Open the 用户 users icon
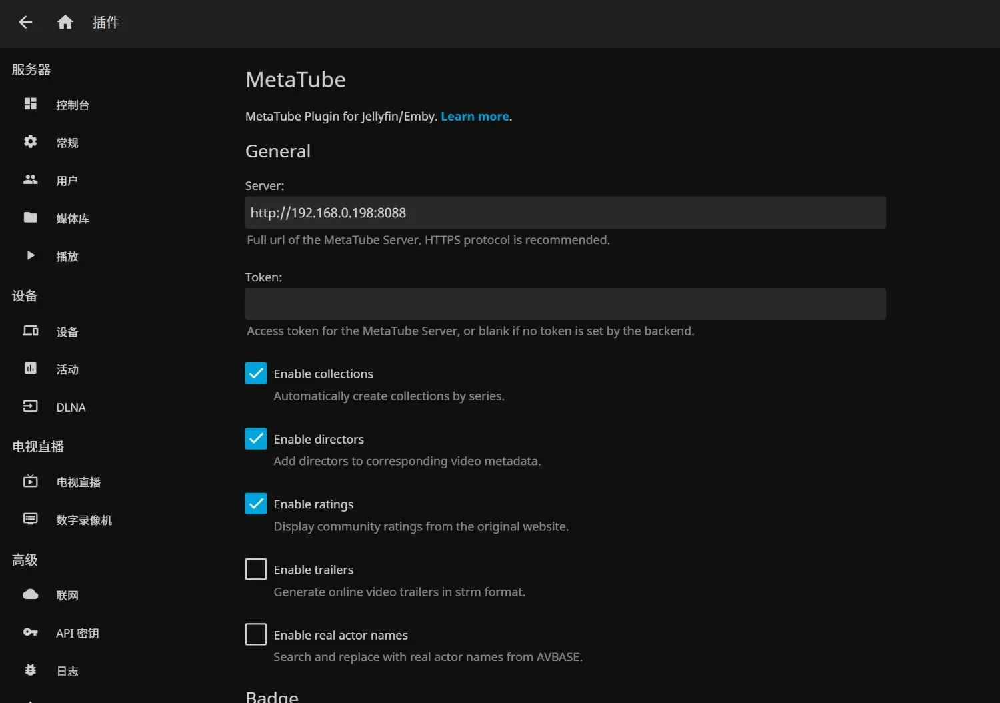 pyautogui.click(x=31, y=179)
